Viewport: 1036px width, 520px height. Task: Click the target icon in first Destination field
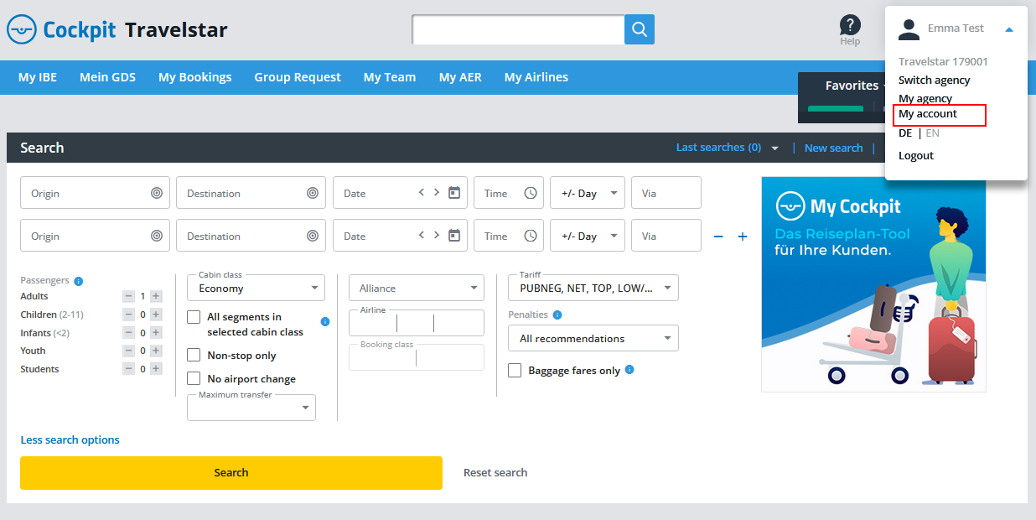(313, 193)
